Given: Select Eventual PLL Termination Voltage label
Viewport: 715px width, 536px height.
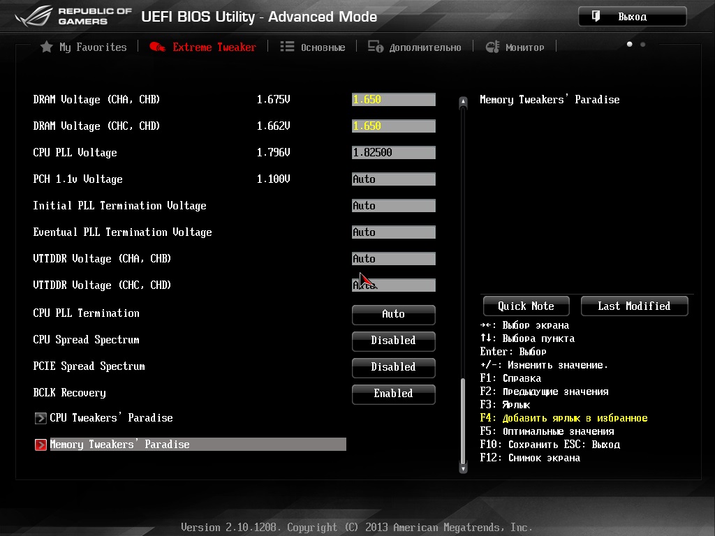Looking at the screenshot, I should [122, 232].
